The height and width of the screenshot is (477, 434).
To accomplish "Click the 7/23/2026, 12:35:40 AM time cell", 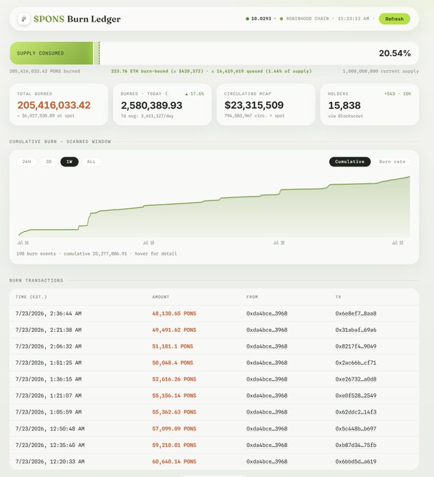I will [50, 445].
